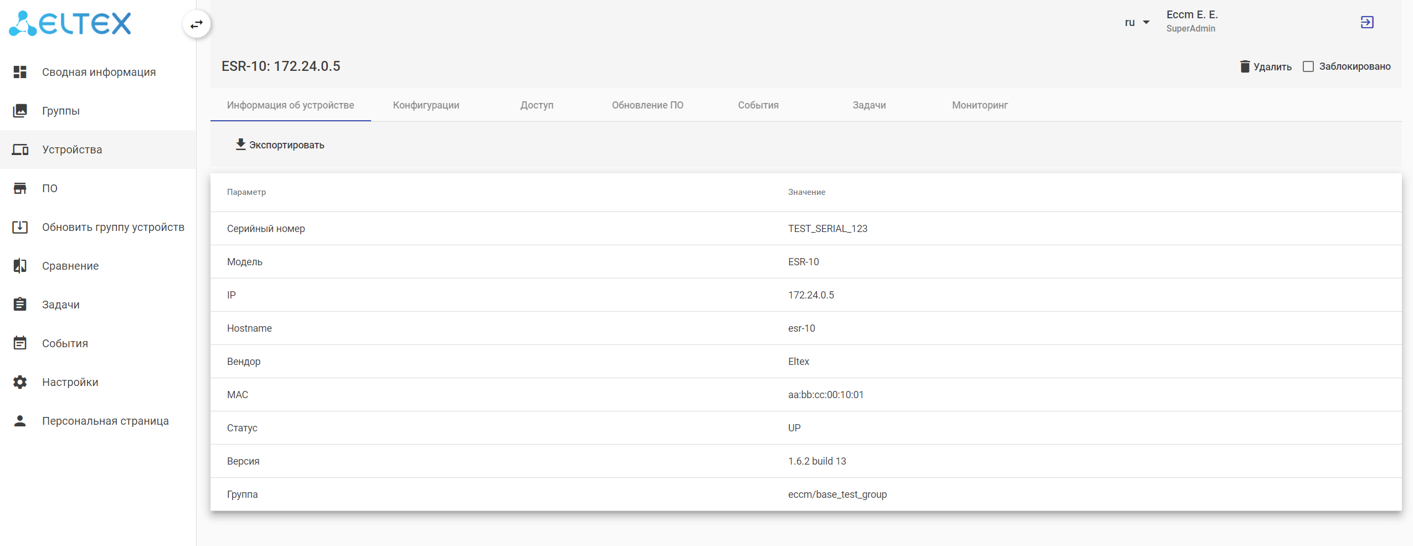
Task: Select the Обновление ПО tab
Action: (x=648, y=105)
